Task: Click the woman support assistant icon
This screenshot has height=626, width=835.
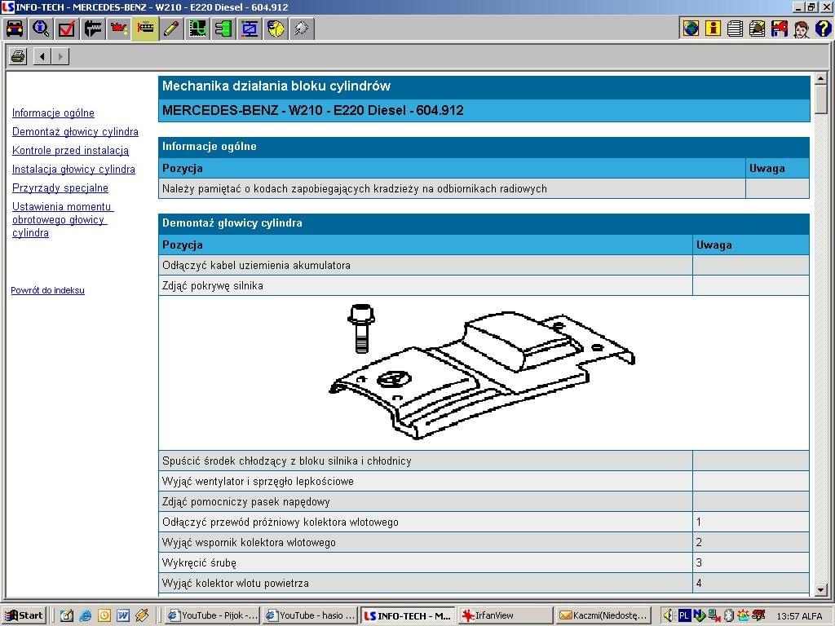Action: coord(801,29)
